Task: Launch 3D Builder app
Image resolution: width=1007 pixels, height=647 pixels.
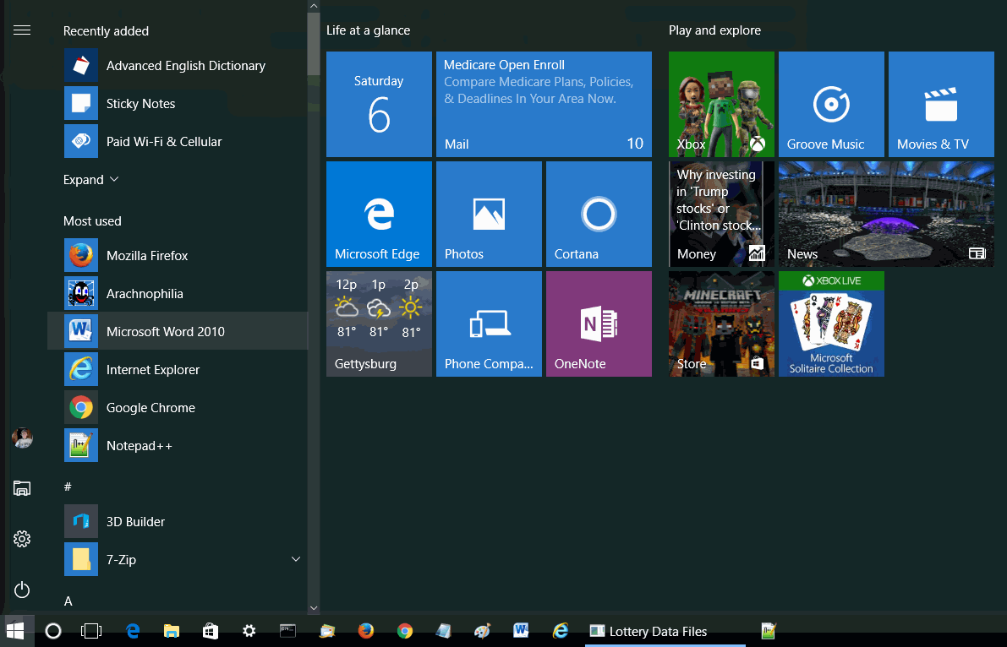Action: [178, 521]
